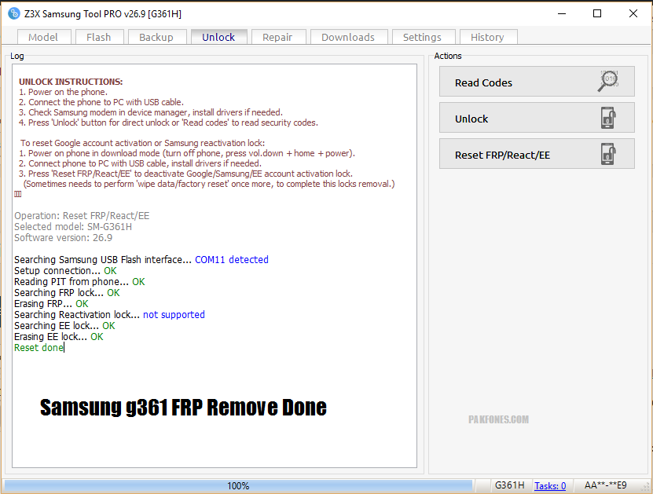
Task: Switch to the Flash tab
Action: [99, 37]
